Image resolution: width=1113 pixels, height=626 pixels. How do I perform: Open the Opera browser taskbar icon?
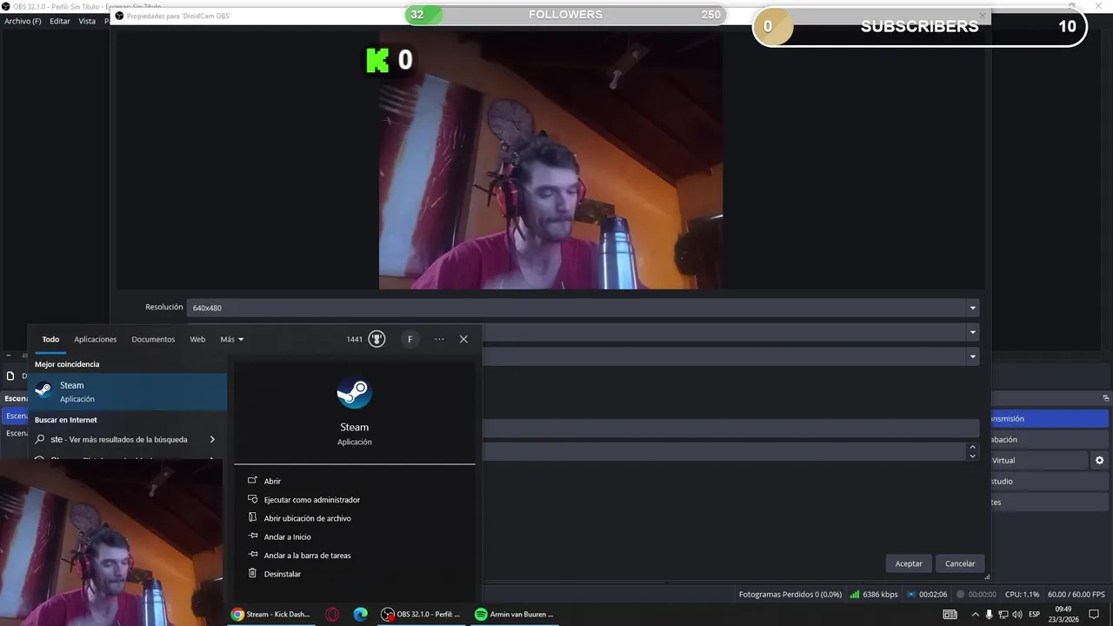pos(332,614)
